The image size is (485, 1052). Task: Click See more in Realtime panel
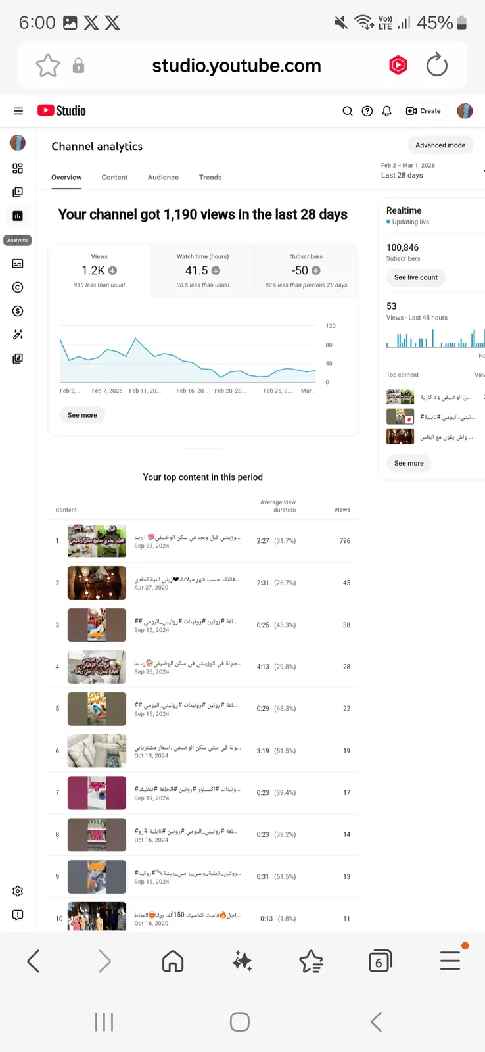point(409,464)
